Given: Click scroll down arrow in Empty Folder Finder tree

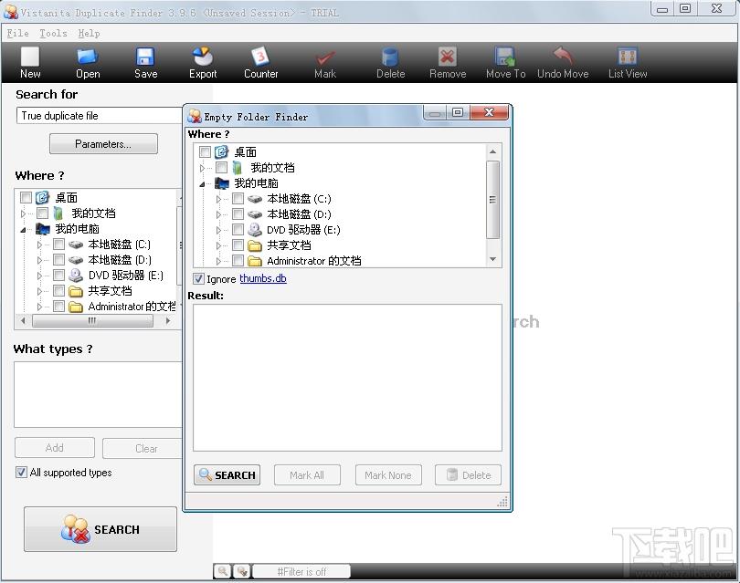Looking at the screenshot, I should 492,259.
